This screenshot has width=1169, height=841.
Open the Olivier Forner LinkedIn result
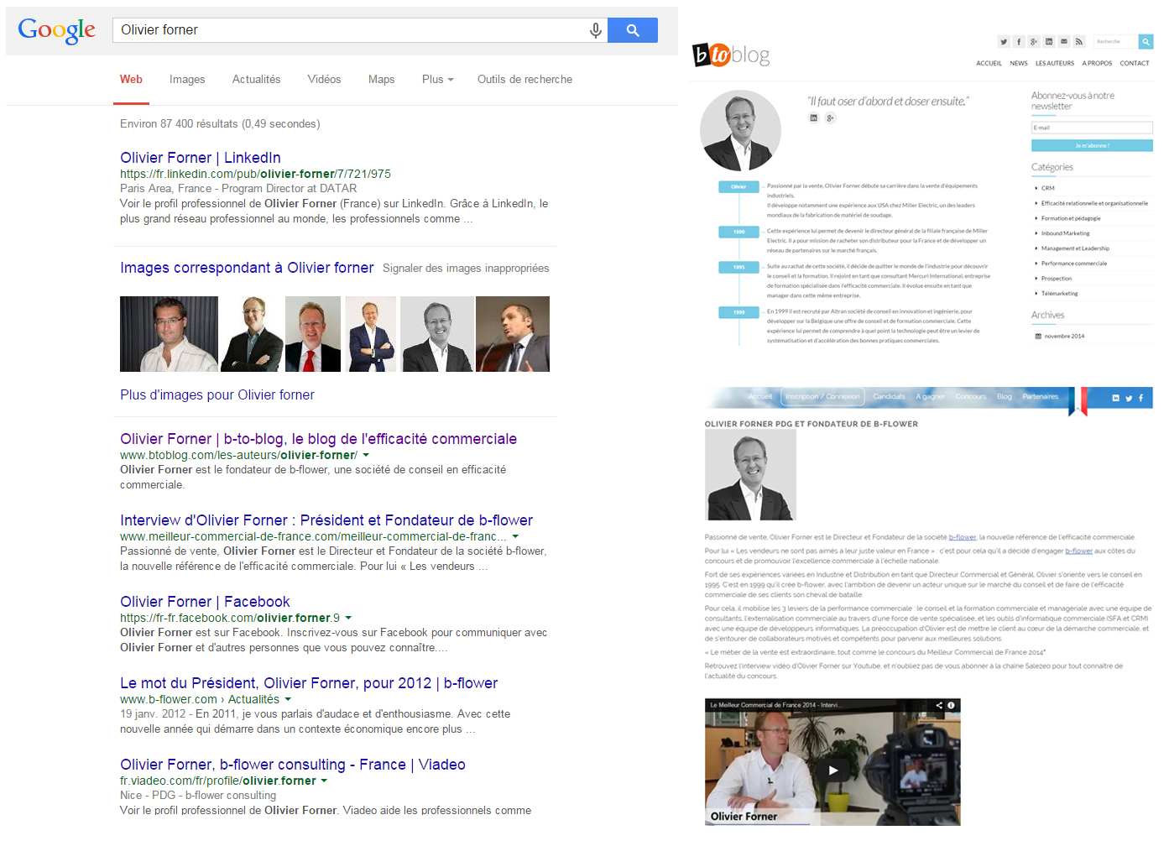click(201, 158)
